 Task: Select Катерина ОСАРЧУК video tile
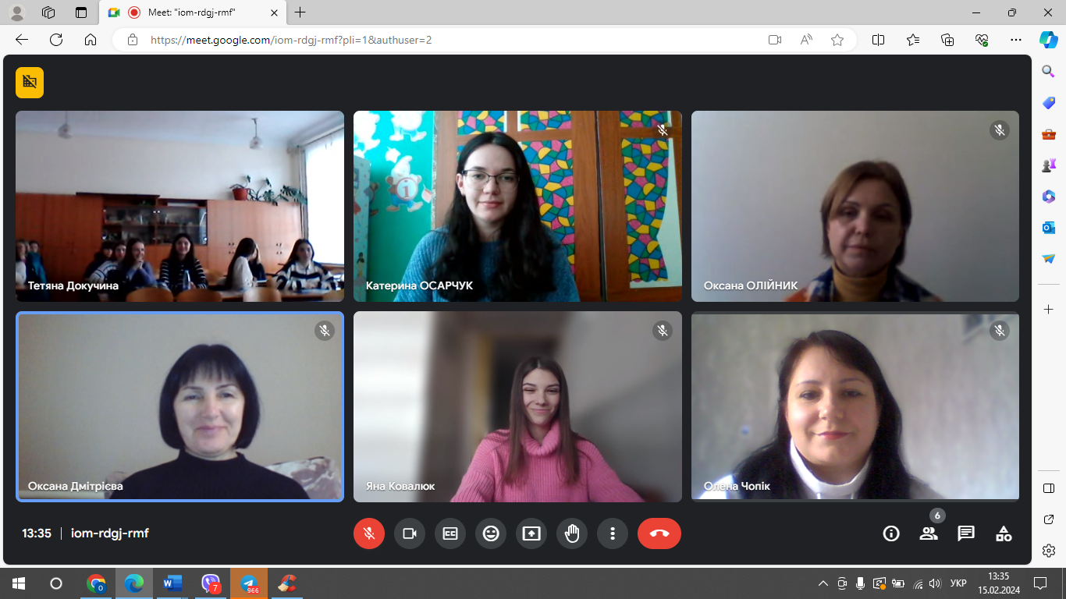coord(517,206)
